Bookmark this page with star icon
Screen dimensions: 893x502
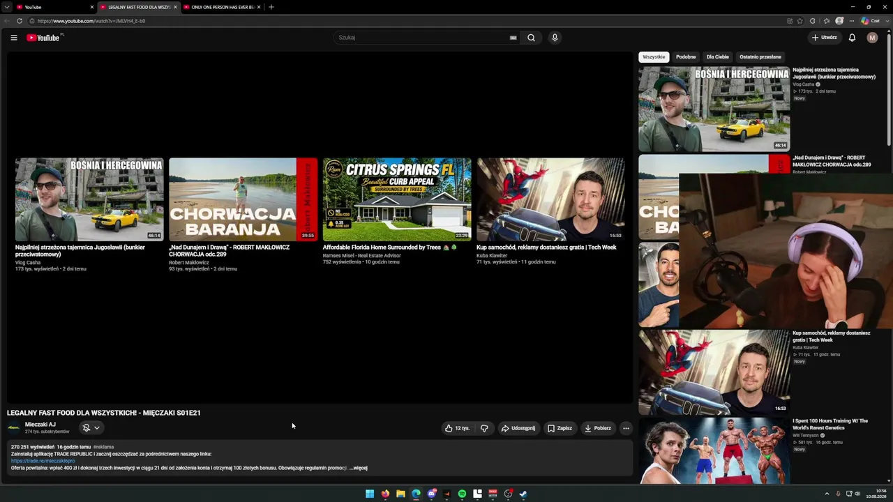point(800,21)
